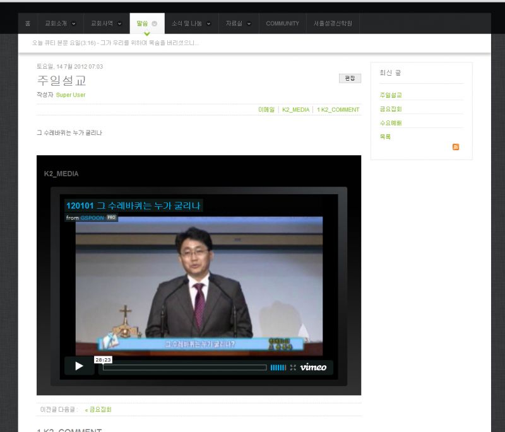Screen dimensions: 505x432
Task: Open the 자료실 menu
Action: (x=234, y=23)
